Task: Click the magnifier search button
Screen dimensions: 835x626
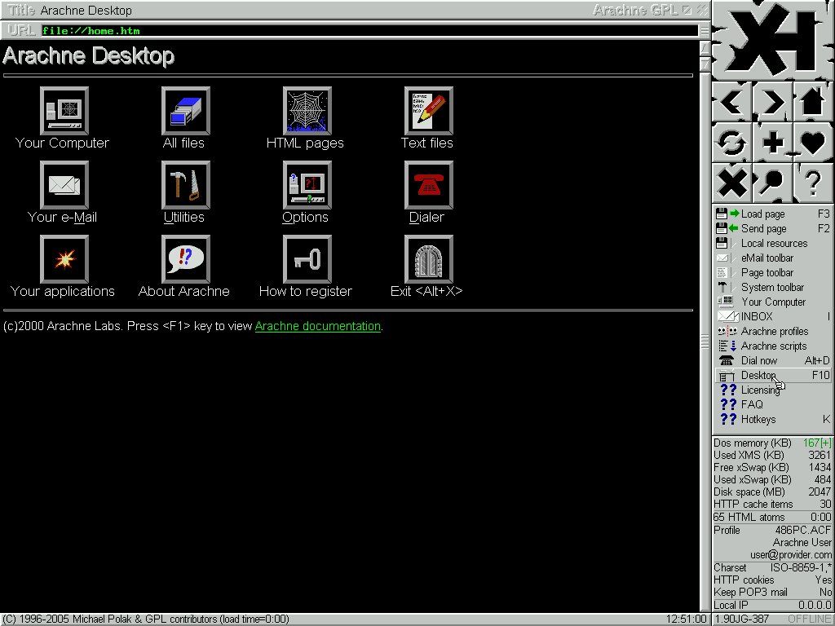Action: [x=773, y=183]
